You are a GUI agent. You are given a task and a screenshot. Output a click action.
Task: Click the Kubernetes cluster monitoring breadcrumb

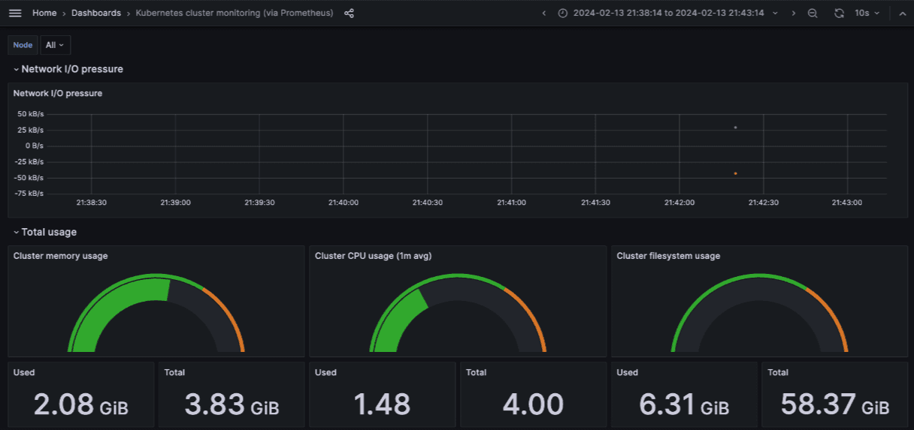click(x=234, y=14)
